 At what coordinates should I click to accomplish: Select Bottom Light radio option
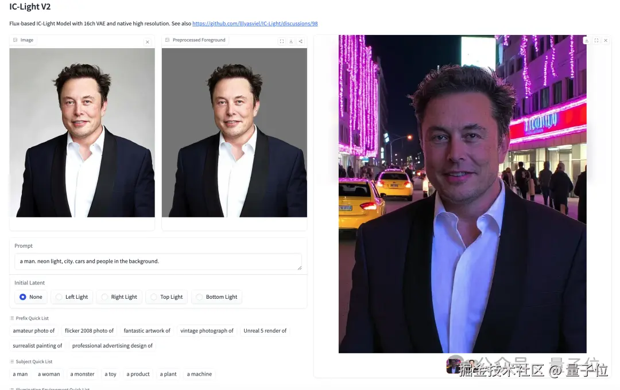click(216, 297)
